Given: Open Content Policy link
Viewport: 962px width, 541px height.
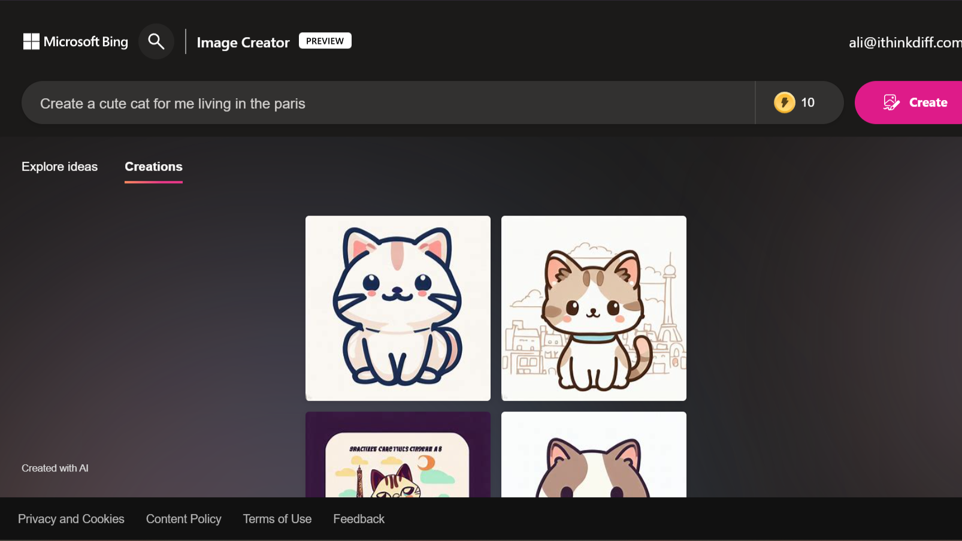Looking at the screenshot, I should coord(184,519).
